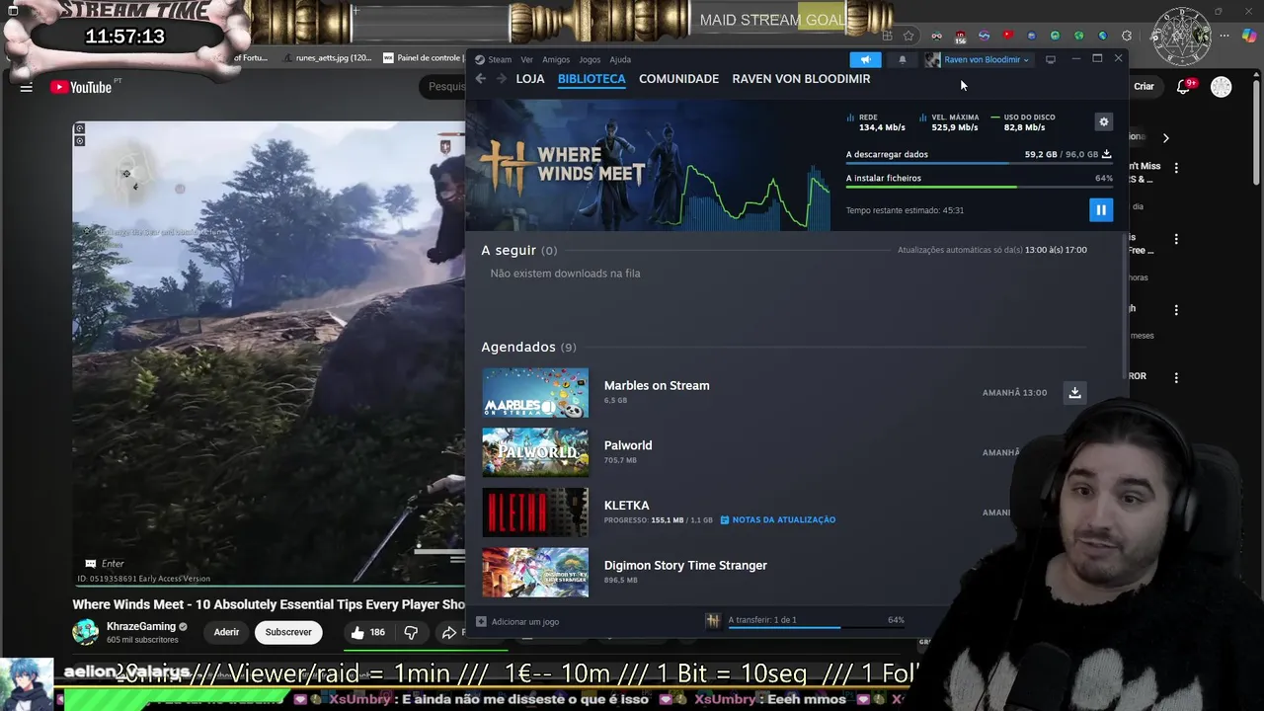The image size is (1264, 711).
Task: Open the YouTube hamburger guide menu
Action: (x=27, y=87)
